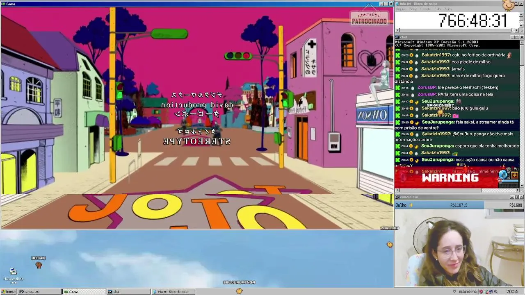Open the Ajuda menu in Notepad
Image resolution: width=525 pixels, height=295 pixels.
click(x=449, y=9)
